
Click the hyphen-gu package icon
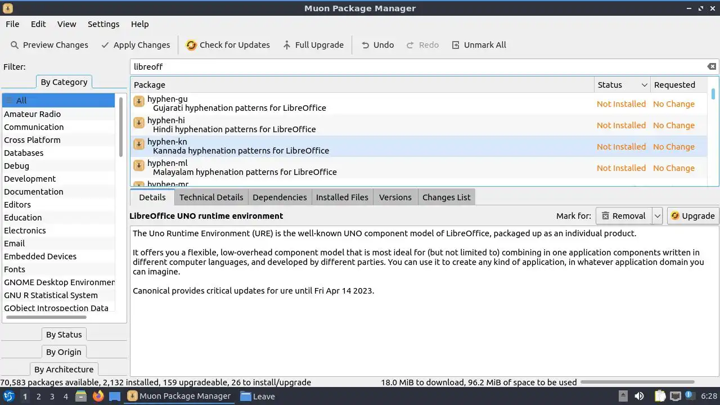pos(139,101)
